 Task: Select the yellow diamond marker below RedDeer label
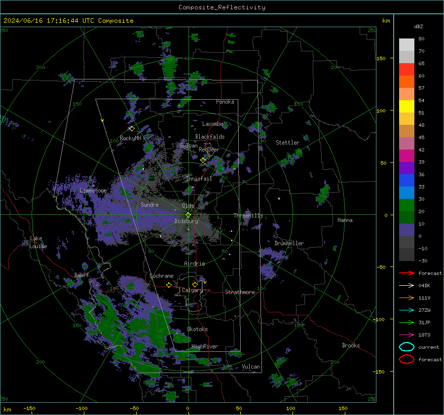(x=203, y=160)
